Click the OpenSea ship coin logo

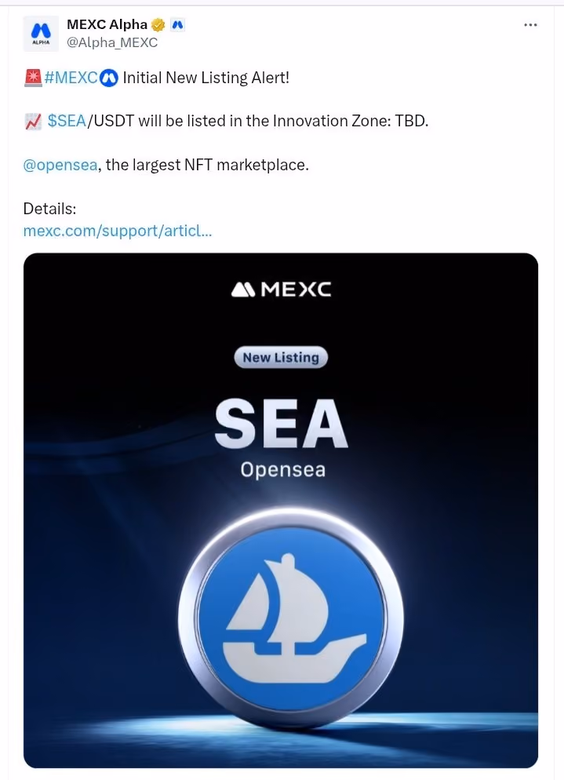[291, 618]
